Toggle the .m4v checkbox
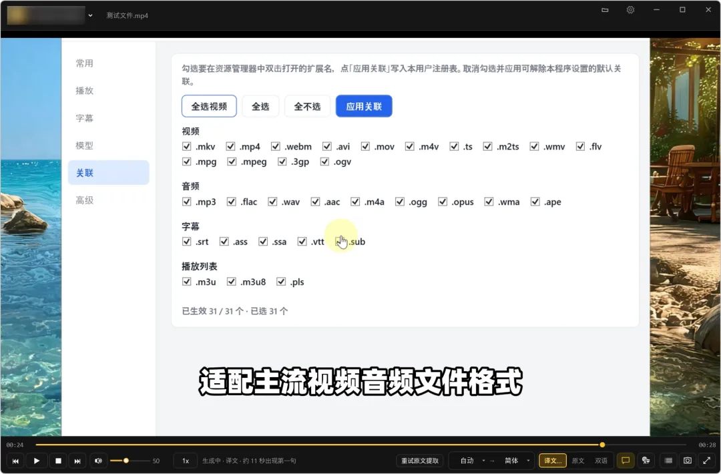The width and height of the screenshot is (721, 474). tap(409, 146)
